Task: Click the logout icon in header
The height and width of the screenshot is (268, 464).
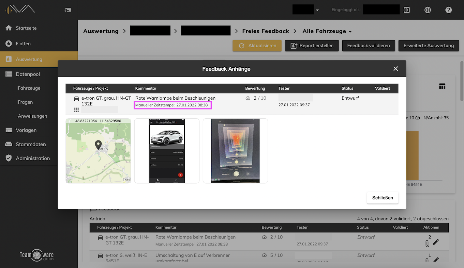Action: coord(407,10)
